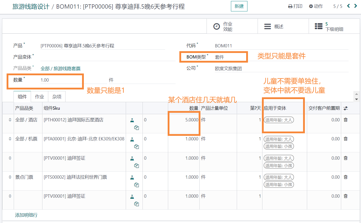Go to next record arrow

(x=356, y=6)
